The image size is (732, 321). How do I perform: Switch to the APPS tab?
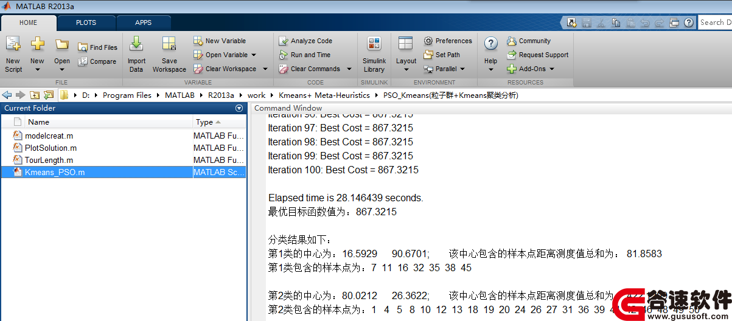point(144,22)
